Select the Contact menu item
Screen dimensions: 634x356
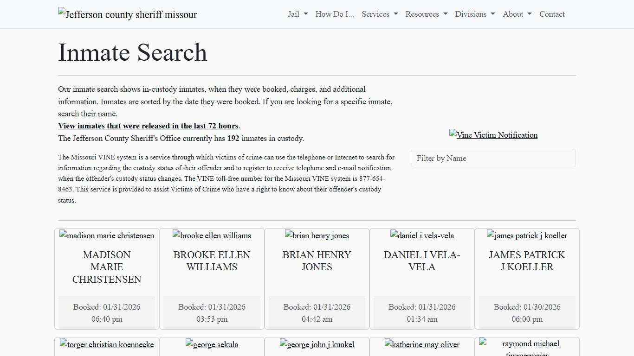click(x=552, y=14)
